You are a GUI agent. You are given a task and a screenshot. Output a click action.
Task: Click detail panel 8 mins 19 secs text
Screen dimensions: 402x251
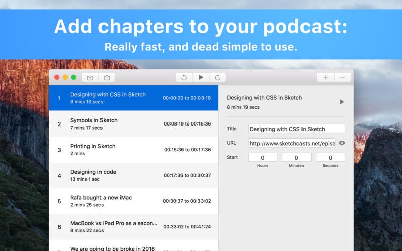click(243, 107)
